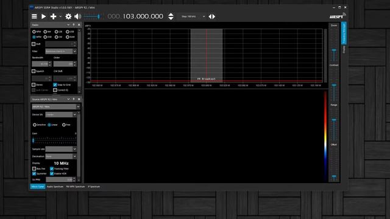Open the Decimation dropdown

(x=61, y=156)
